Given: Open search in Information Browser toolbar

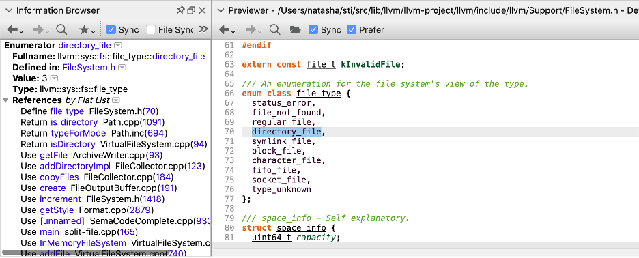Looking at the screenshot, I should [62, 29].
